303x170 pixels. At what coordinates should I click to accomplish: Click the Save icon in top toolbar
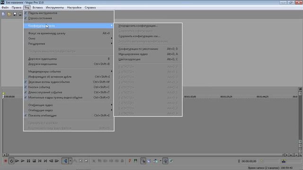tap(15, 14)
